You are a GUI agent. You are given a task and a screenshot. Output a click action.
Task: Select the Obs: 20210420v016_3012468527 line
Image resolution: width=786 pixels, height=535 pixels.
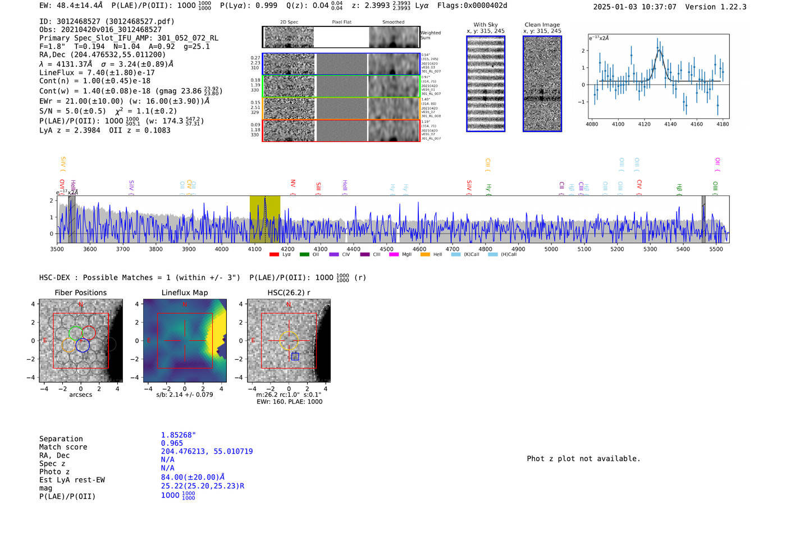100,30
